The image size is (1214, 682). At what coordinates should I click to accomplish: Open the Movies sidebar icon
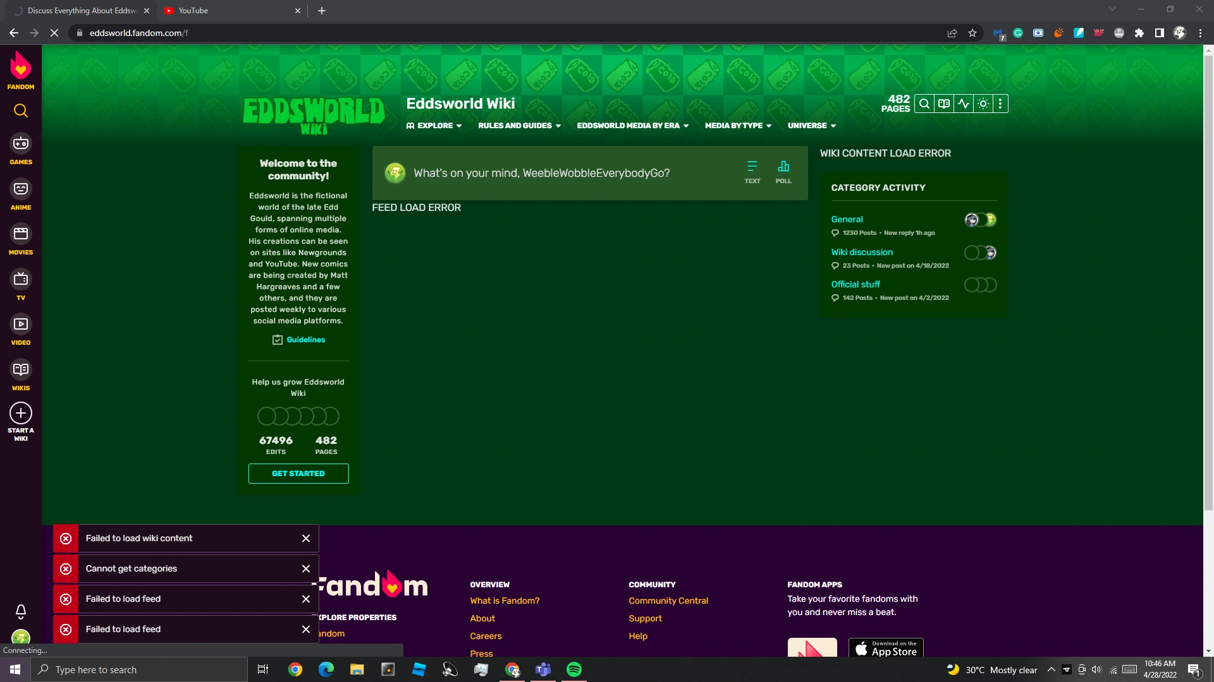(x=21, y=235)
